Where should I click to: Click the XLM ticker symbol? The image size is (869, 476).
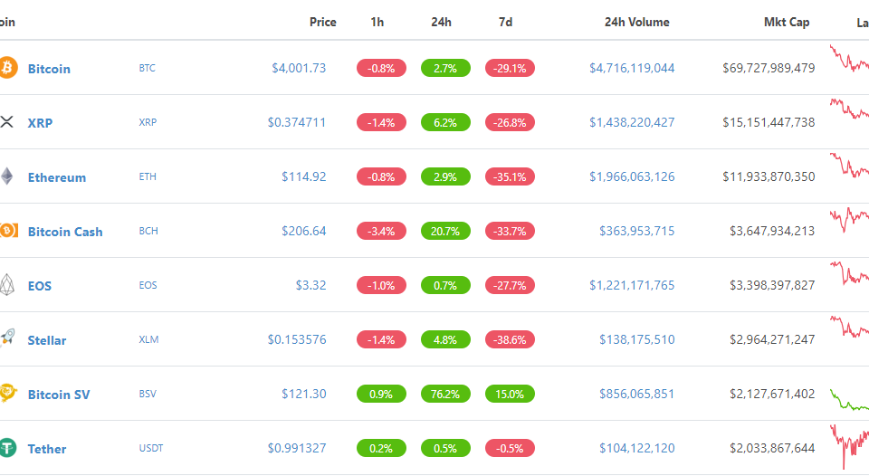(x=148, y=339)
